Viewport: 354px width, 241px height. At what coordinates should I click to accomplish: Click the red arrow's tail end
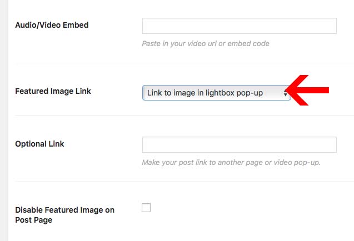coord(327,91)
